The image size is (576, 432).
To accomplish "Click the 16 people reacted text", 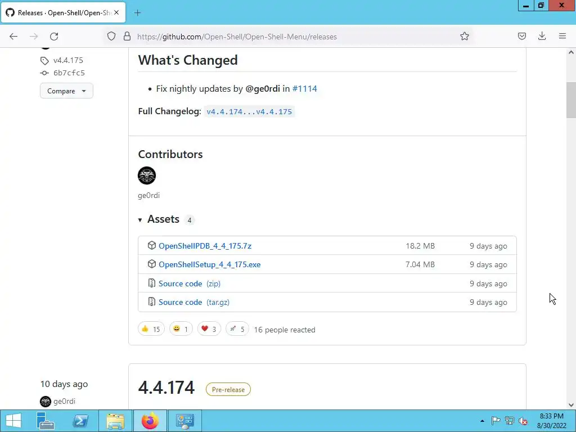I will coord(285,330).
